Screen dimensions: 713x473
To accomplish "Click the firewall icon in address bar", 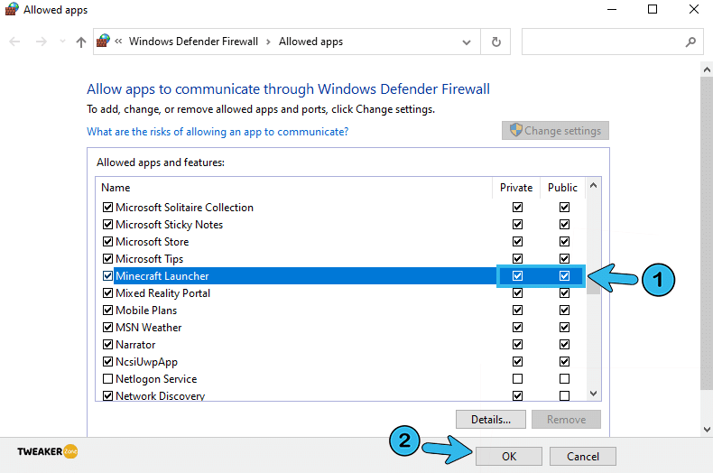I will (103, 41).
